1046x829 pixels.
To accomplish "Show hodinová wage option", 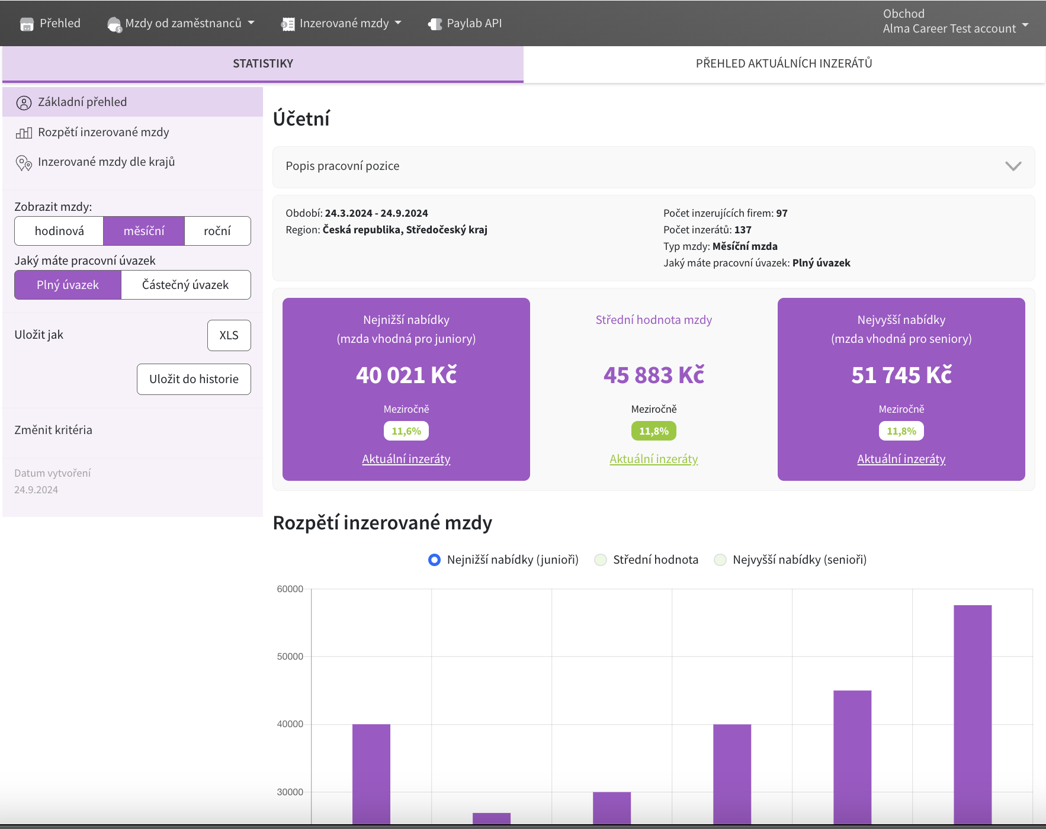I will click(x=59, y=231).
